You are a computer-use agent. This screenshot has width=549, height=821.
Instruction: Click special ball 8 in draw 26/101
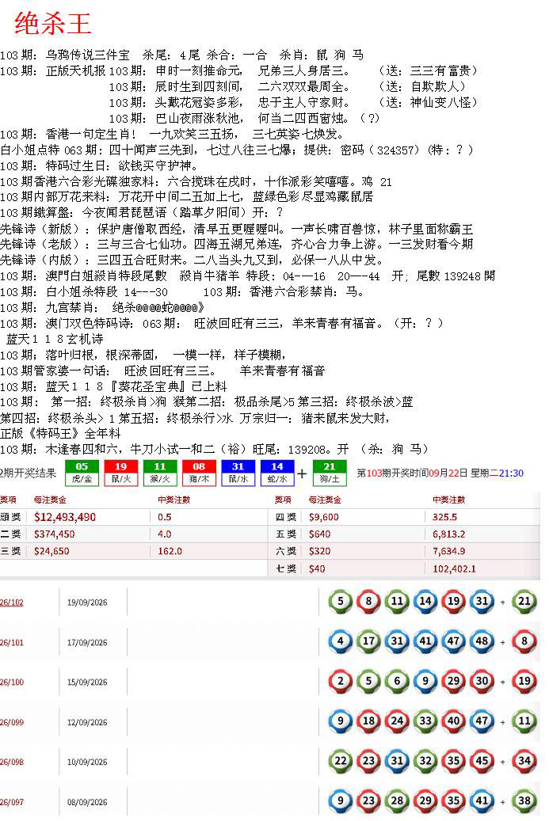524,640
